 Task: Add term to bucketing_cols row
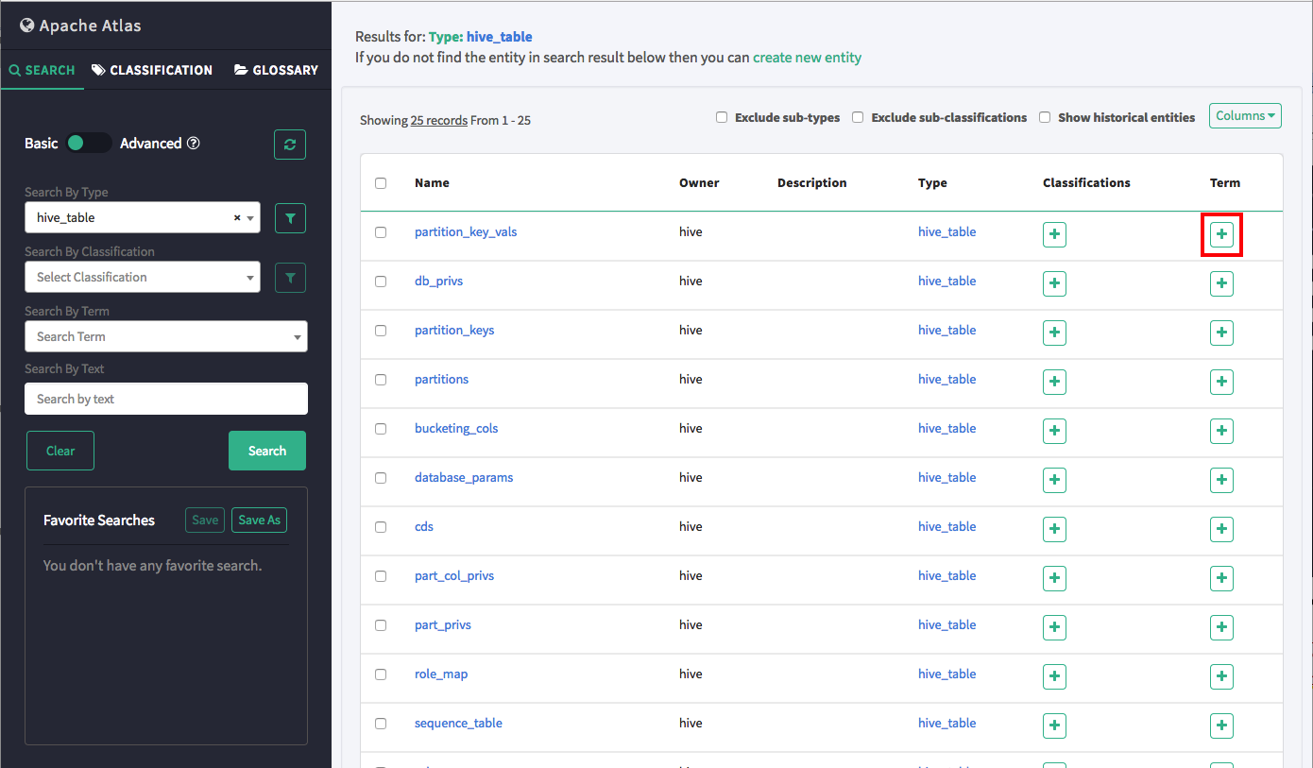(x=1221, y=431)
